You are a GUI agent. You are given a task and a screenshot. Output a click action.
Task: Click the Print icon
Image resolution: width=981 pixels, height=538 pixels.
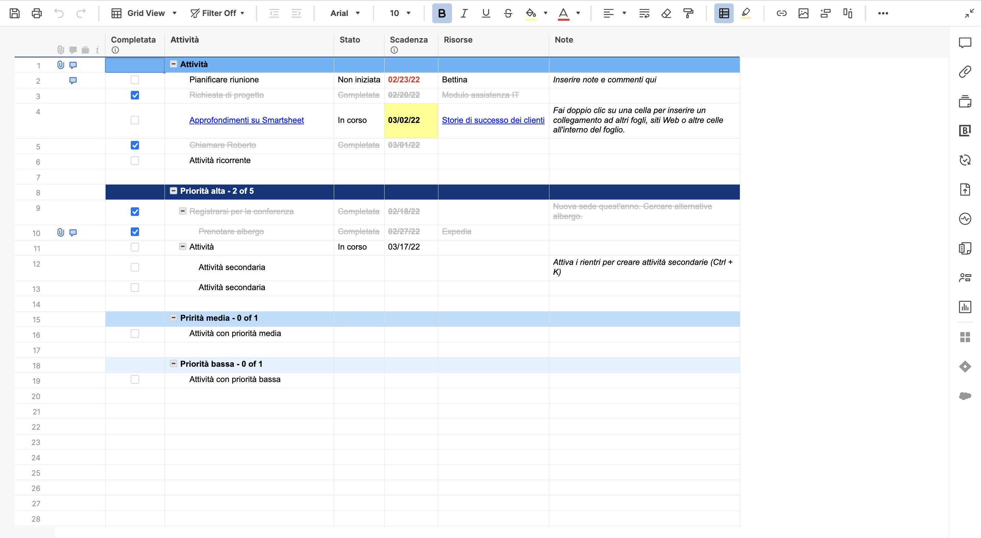pos(36,13)
